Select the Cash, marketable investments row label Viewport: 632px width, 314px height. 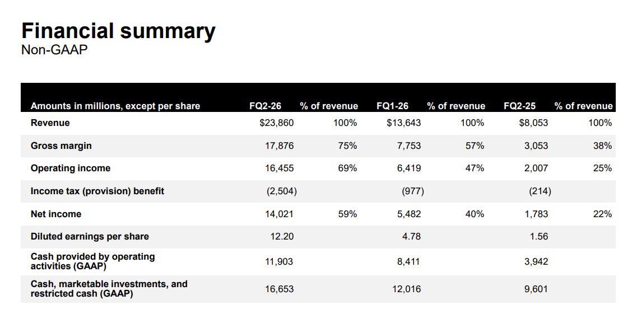[x=109, y=289]
